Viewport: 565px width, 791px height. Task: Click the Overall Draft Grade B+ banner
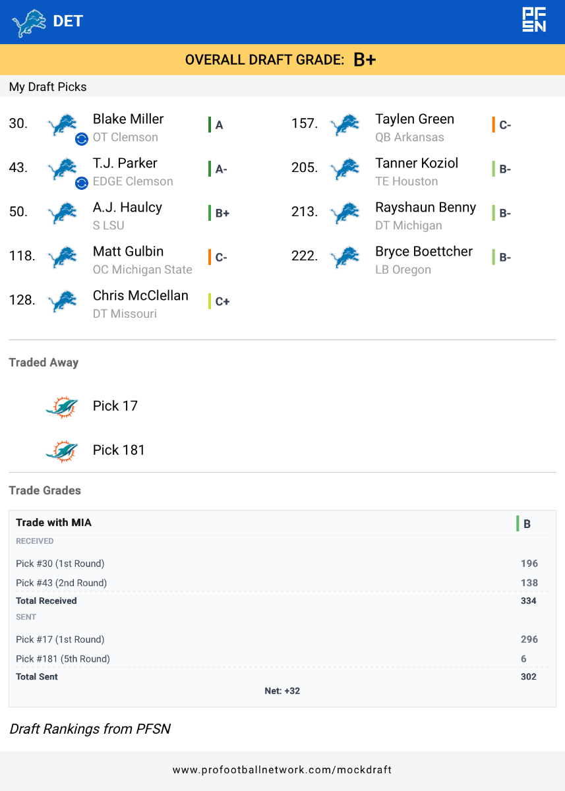pyautogui.click(x=281, y=59)
